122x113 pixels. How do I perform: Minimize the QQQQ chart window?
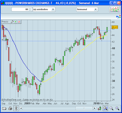tap(112, 3)
